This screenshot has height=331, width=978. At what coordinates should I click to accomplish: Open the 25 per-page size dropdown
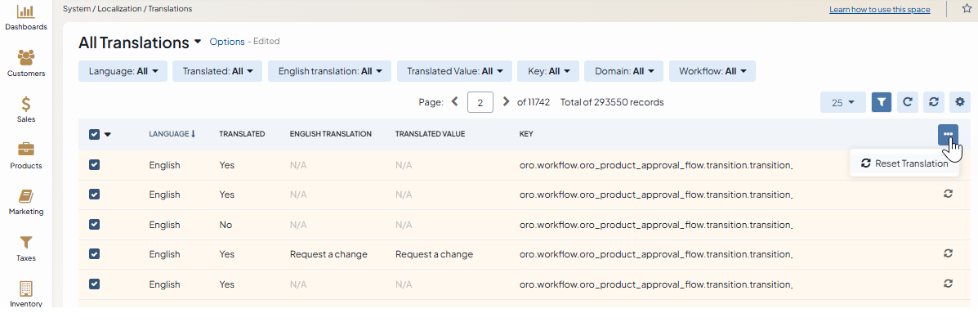tap(842, 102)
